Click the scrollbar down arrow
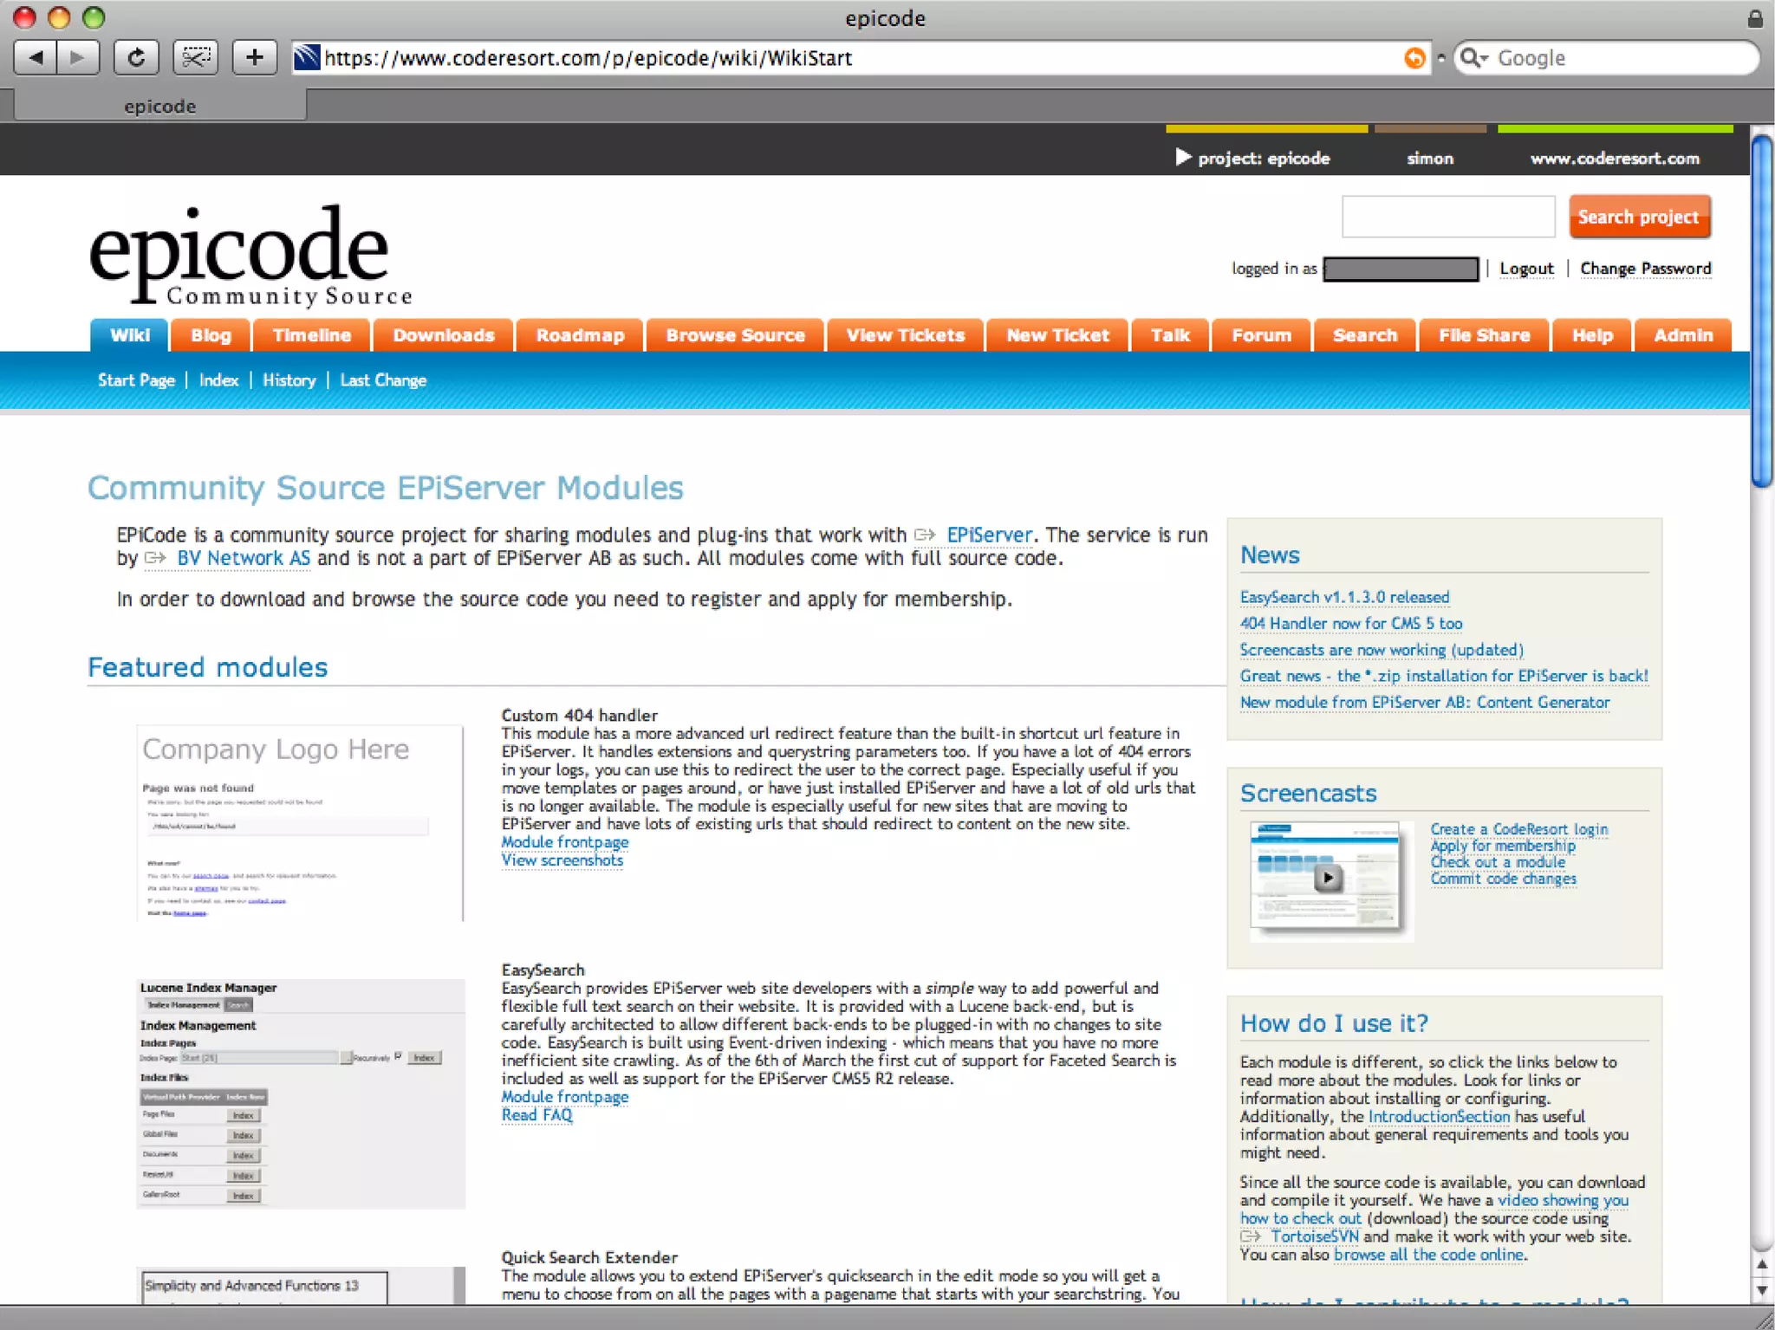The height and width of the screenshot is (1330, 1775). click(x=1762, y=1290)
